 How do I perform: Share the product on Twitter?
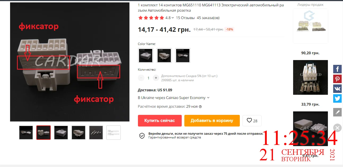(x=337, y=98)
